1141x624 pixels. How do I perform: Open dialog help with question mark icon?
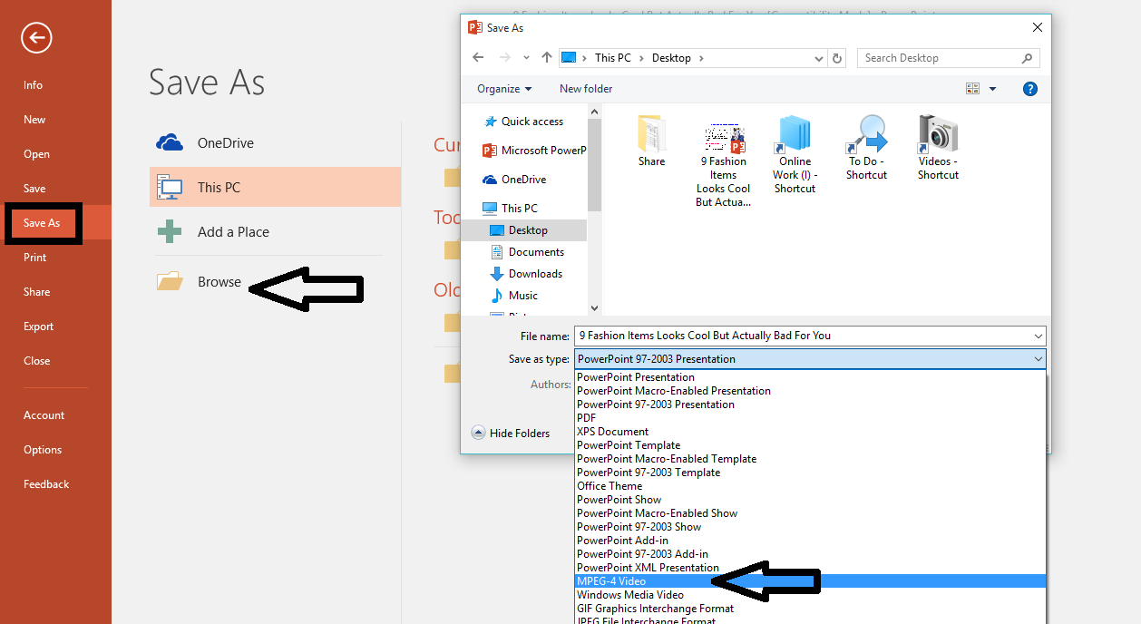tap(1030, 89)
